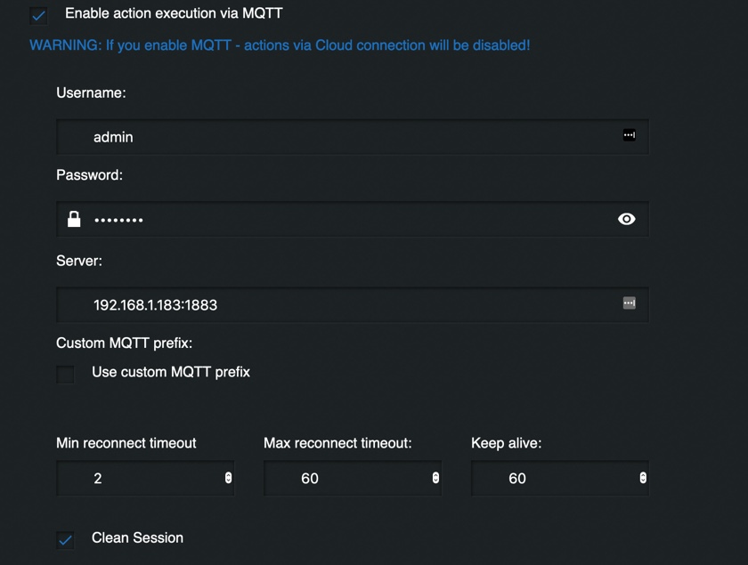Screen dimensions: 748x565
Task: Click the Max reconnect timeout value field
Action: [353, 478]
